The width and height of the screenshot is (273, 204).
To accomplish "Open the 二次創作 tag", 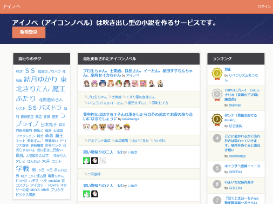I will (93, 174).
